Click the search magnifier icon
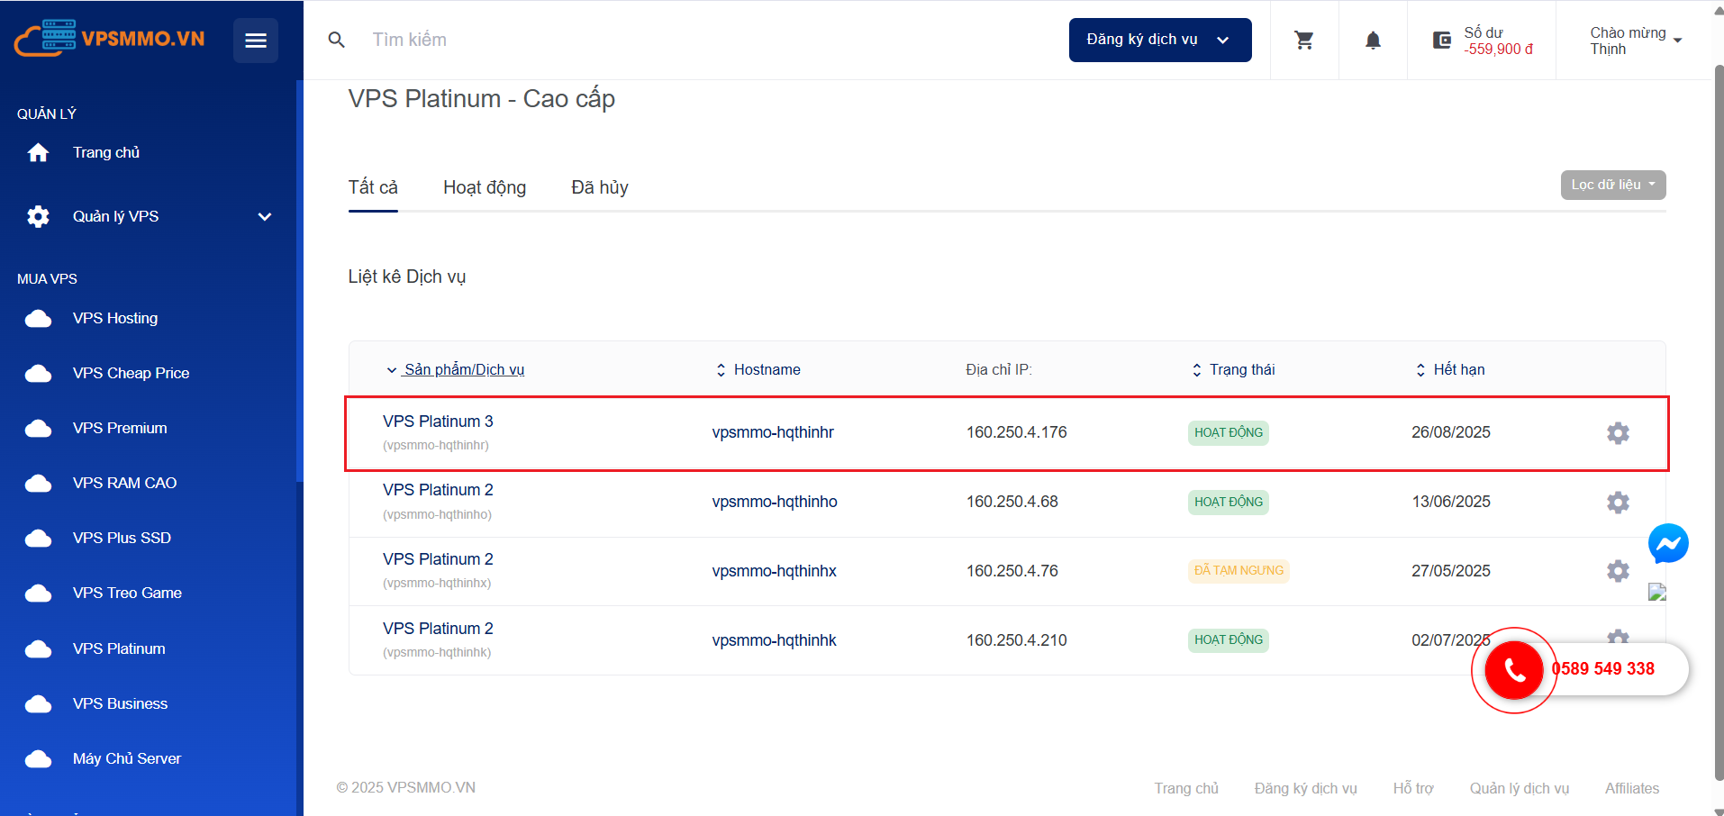Viewport: 1724px width, 816px height. point(337,40)
